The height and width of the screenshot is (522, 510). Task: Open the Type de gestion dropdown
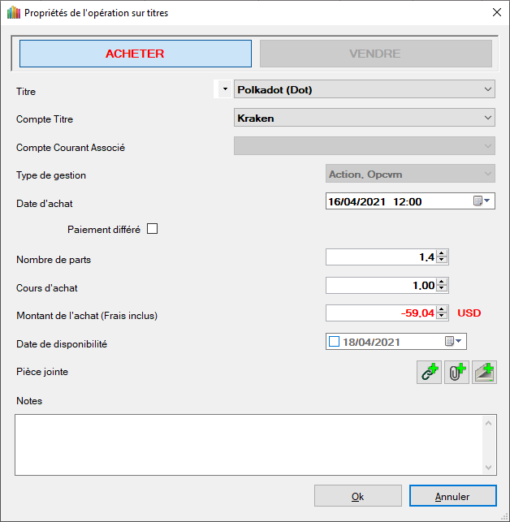pos(487,174)
